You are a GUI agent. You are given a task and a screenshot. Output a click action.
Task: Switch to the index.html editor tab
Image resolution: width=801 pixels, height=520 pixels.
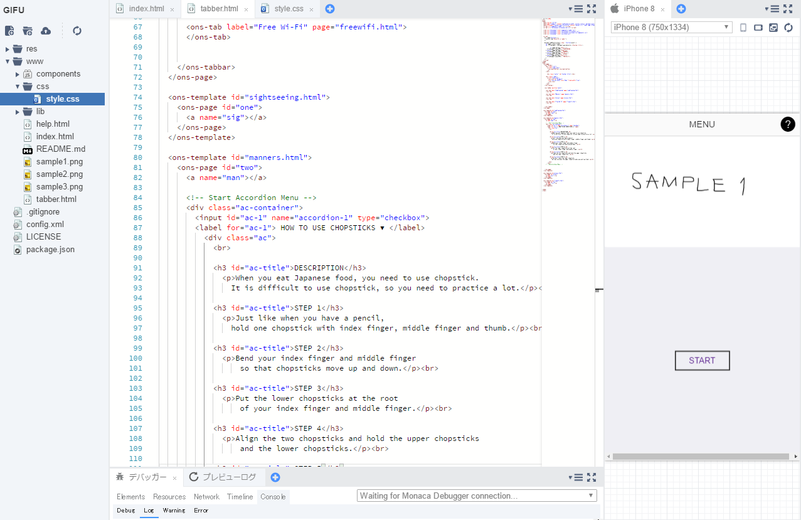point(146,9)
